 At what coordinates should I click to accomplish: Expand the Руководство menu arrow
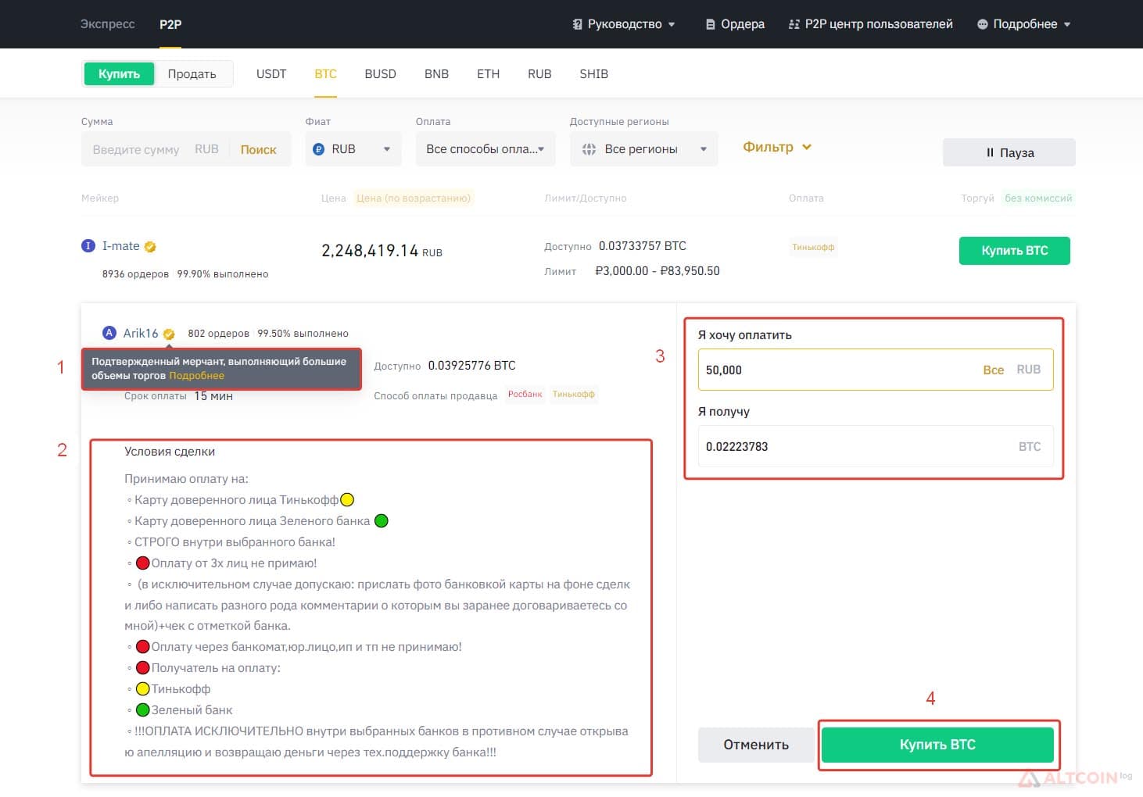coord(672,24)
